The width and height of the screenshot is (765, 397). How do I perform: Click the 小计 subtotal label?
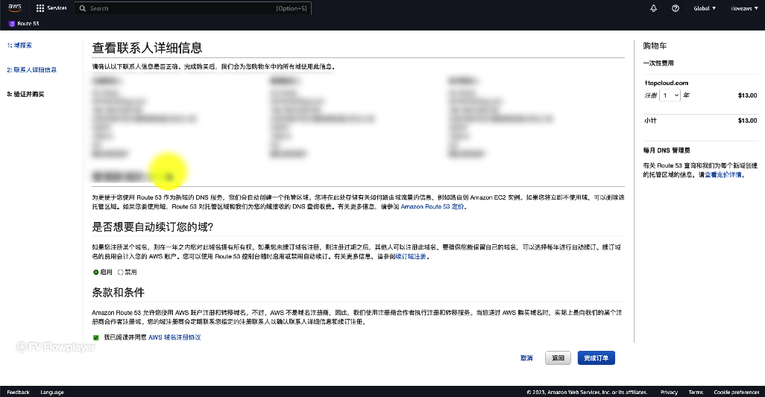(x=650, y=121)
